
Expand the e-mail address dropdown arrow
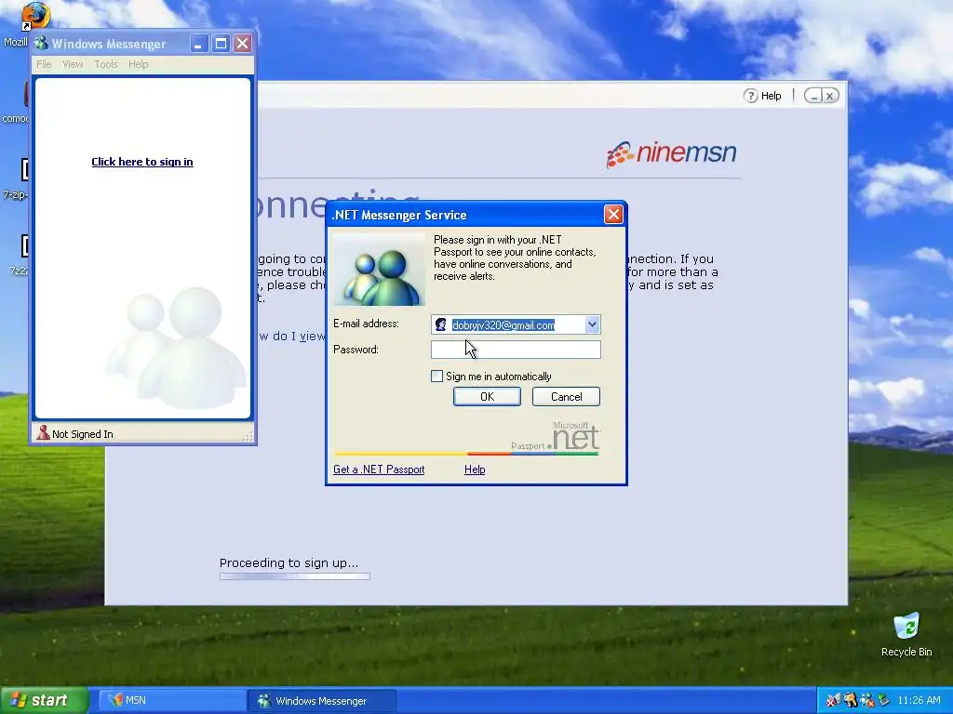(592, 324)
